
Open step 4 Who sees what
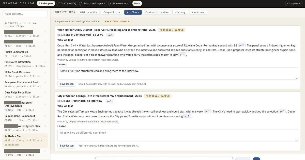click(120, 3)
